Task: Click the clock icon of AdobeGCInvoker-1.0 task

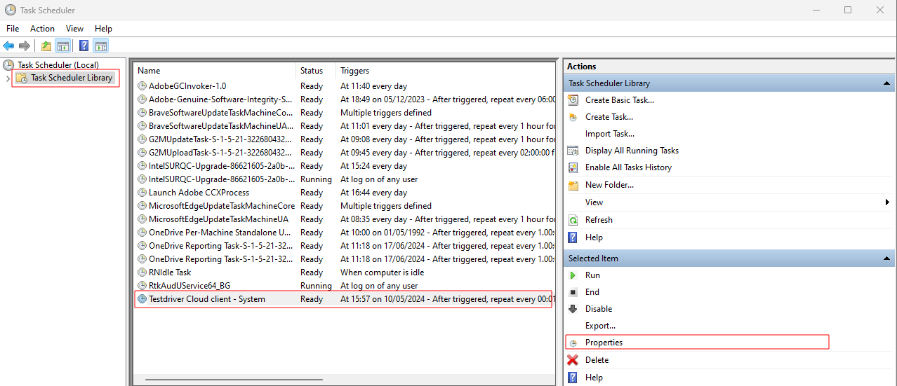Action: point(142,86)
